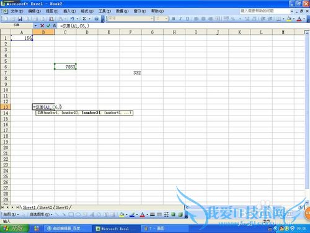Align cell text to the left

(x=197, y=19)
